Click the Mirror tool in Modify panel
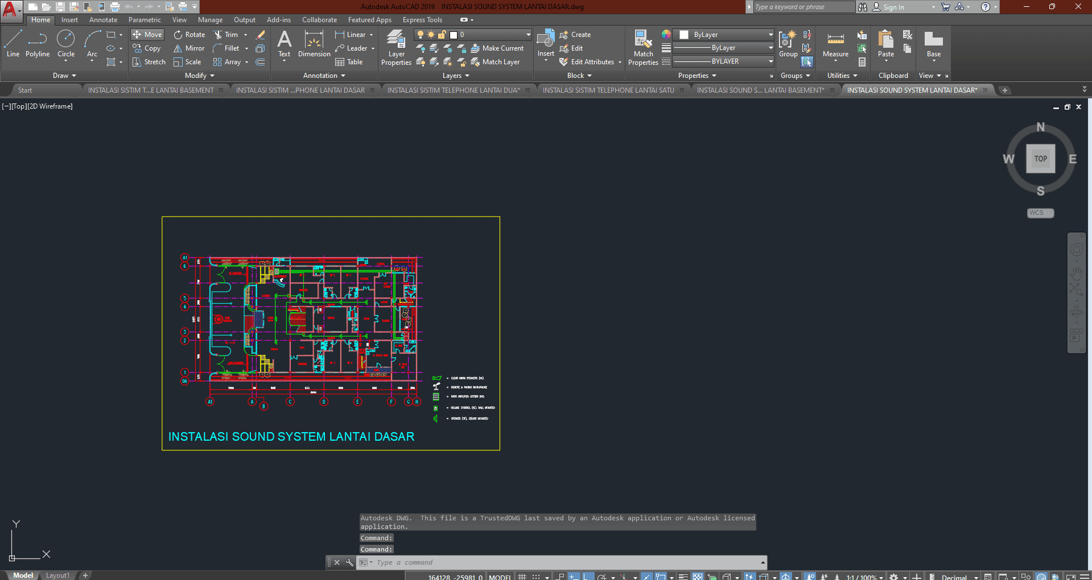Viewport: 1092px width, 580px height. [x=189, y=48]
